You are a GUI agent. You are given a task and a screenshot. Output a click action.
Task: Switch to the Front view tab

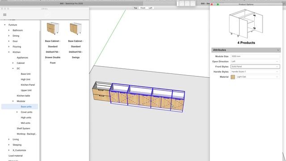point(143,8)
